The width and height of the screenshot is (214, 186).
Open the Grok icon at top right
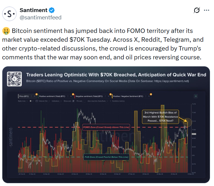point(197,11)
